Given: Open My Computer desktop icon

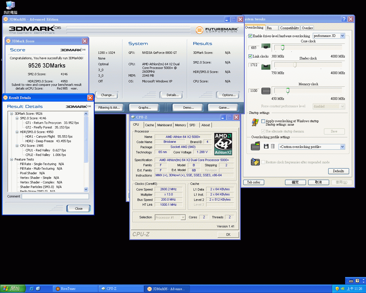Looking at the screenshot, I should click(x=11, y=7).
